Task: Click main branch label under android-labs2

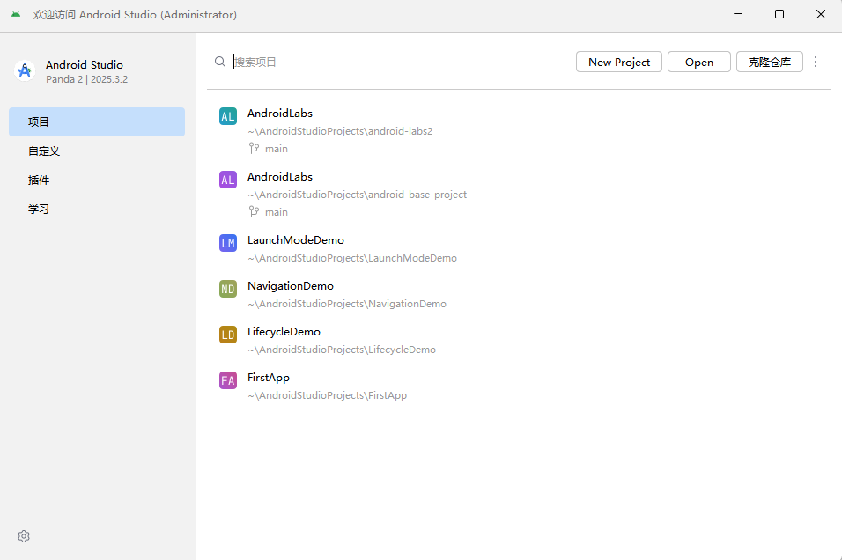Action: 276,149
